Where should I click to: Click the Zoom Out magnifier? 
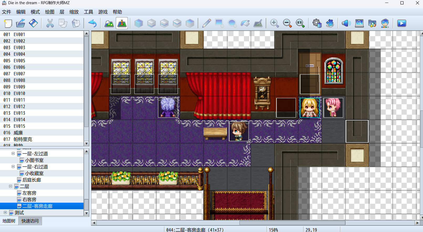287,23
